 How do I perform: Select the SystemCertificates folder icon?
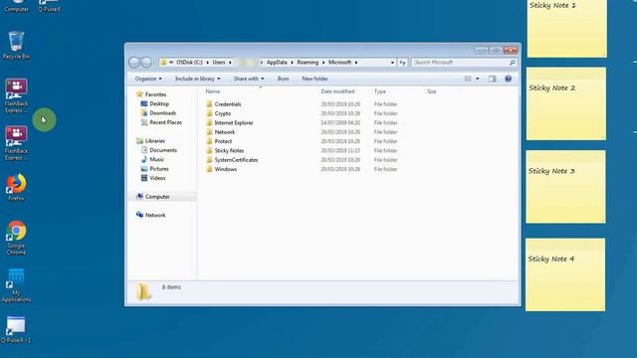click(x=209, y=160)
